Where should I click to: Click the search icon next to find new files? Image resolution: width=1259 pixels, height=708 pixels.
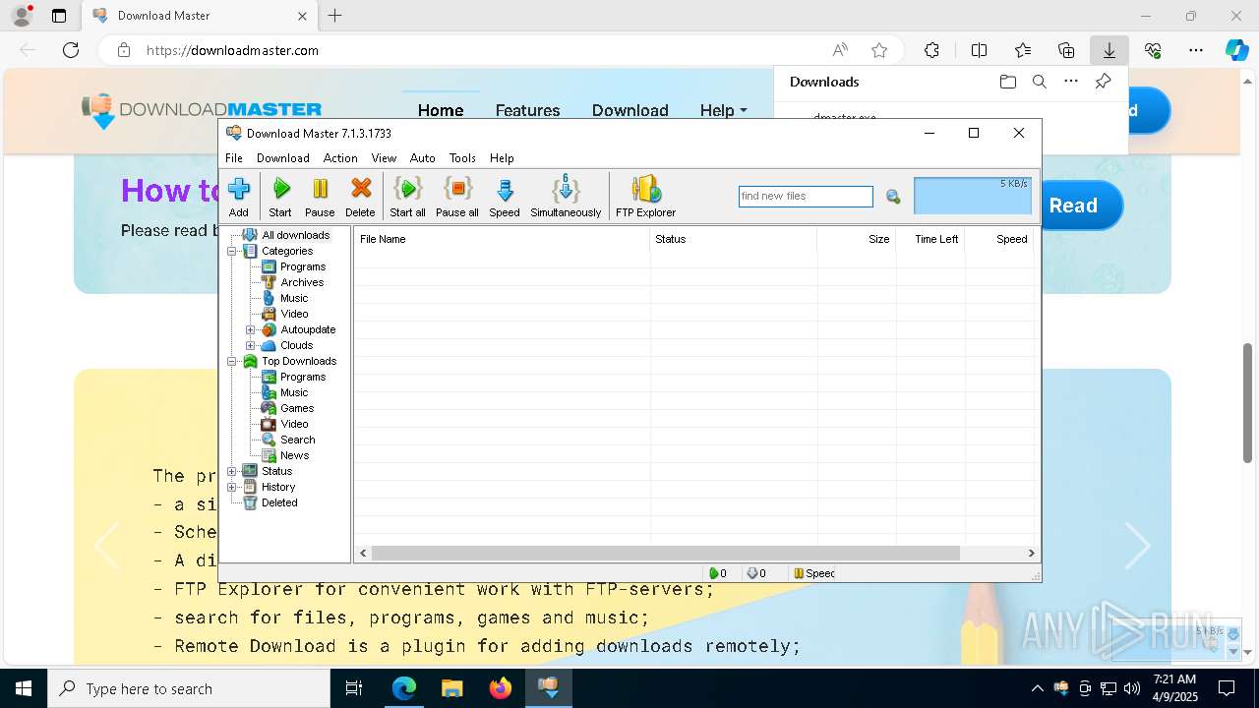[x=893, y=197]
